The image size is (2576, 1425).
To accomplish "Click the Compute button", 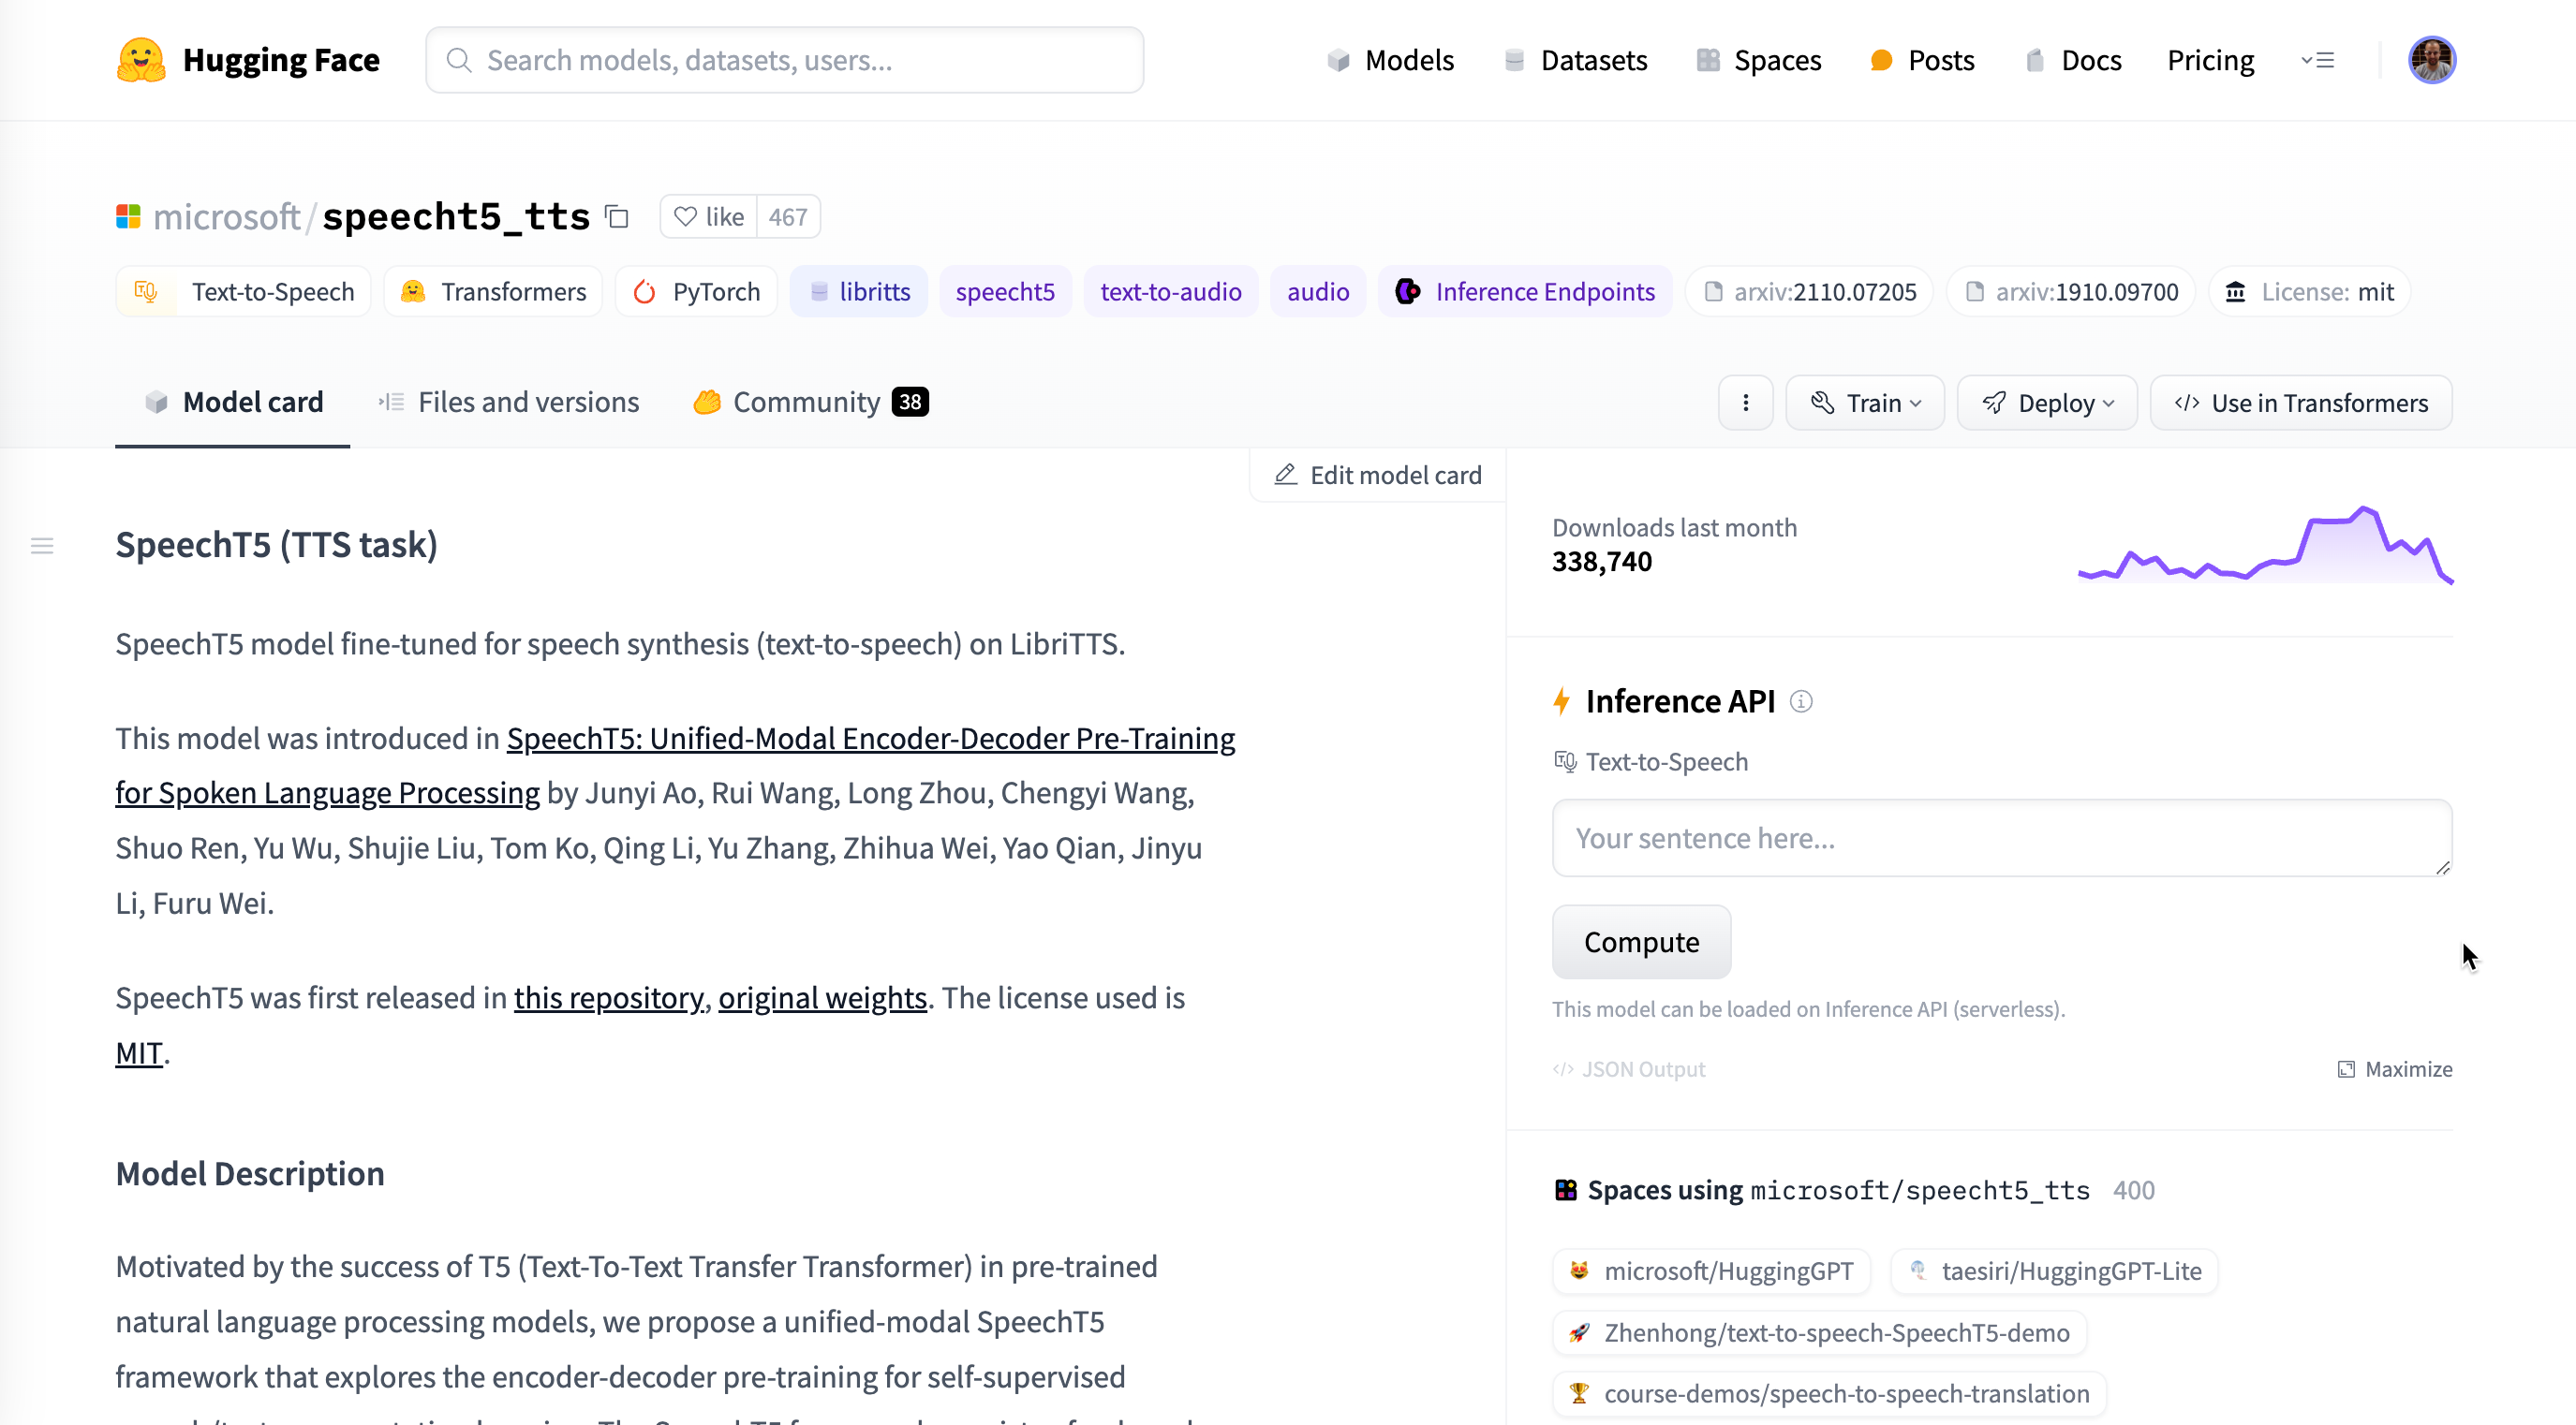I will coord(1641,941).
